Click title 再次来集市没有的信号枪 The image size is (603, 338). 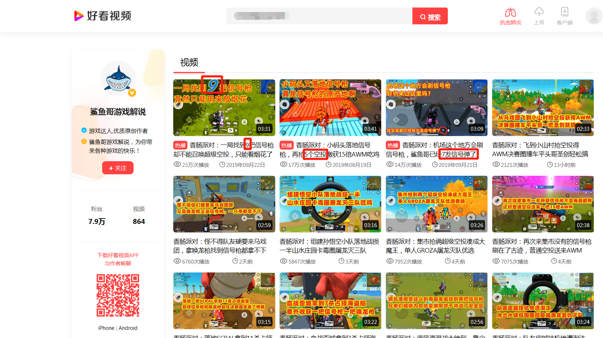pyautogui.click(x=542, y=246)
